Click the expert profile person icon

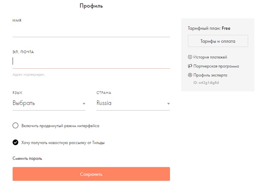190,75
